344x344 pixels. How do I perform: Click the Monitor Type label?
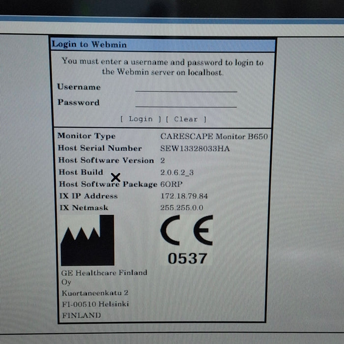(86, 136)
